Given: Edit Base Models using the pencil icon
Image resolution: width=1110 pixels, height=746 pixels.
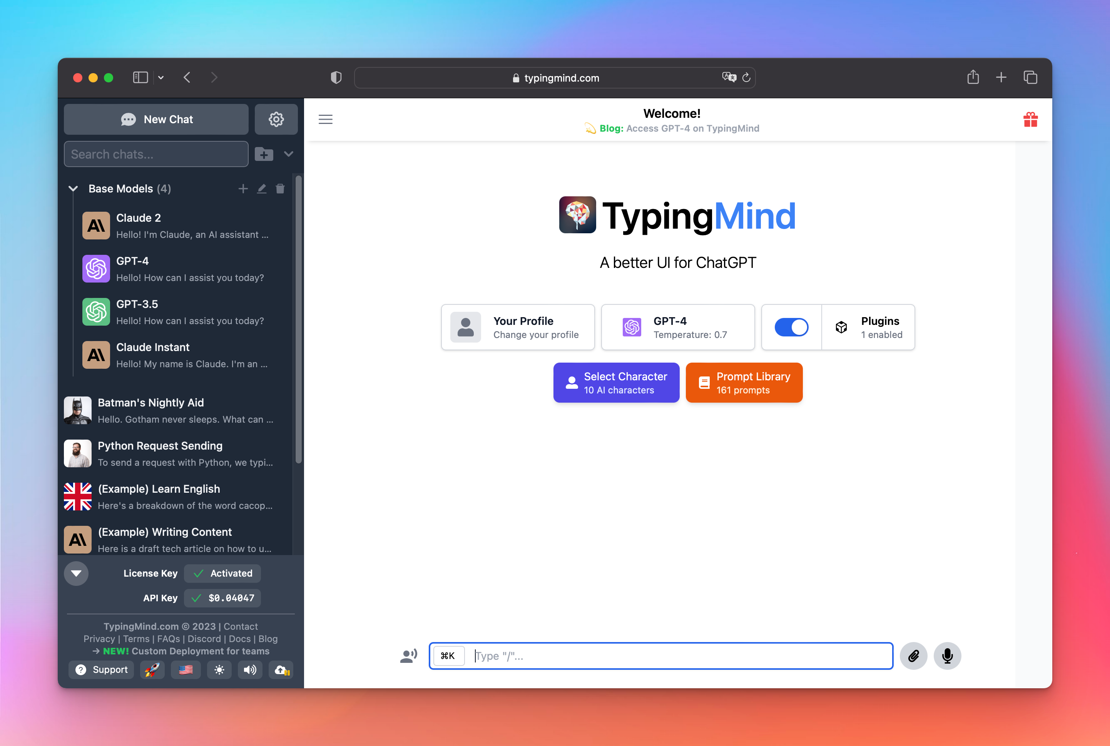Looking at the screenshot, I should coord(262,188).
